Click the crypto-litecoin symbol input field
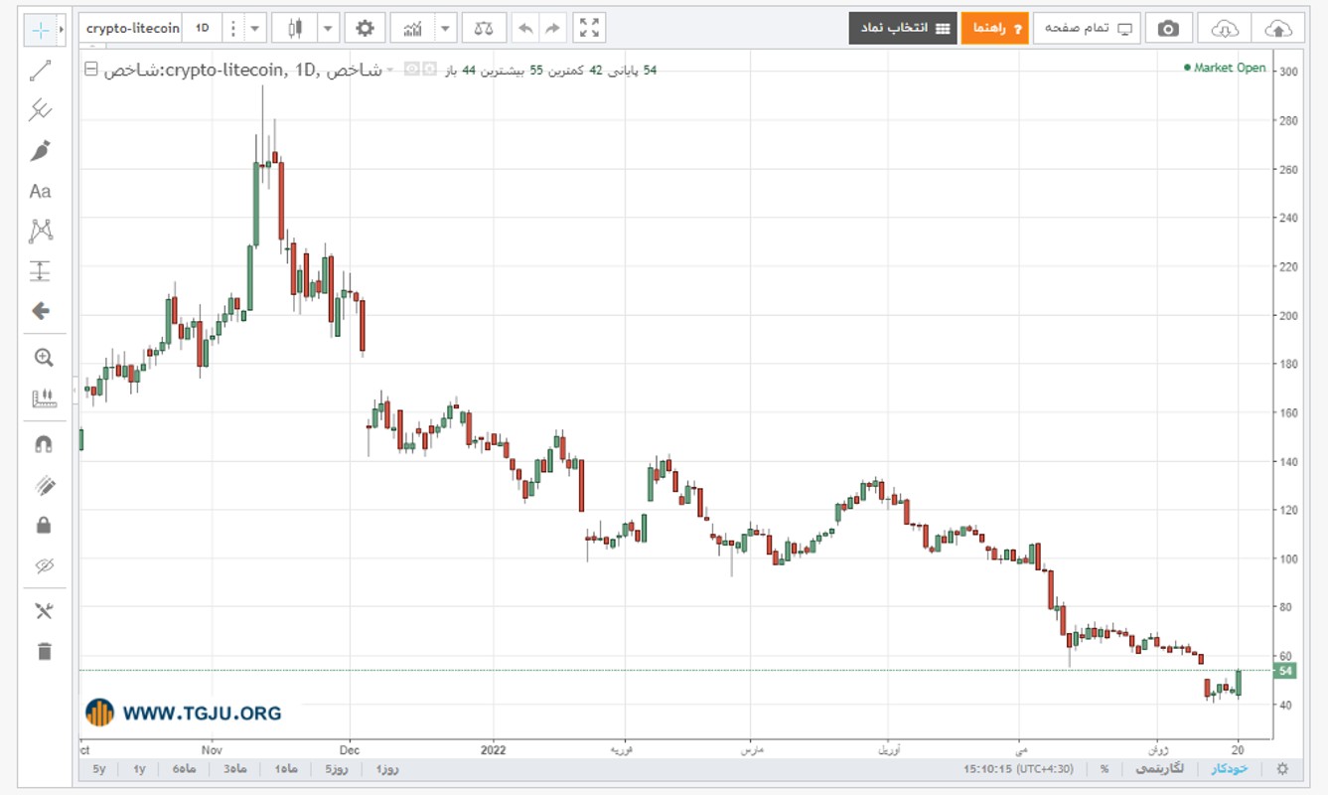This screenshot has width=1328, height=795. click(132, 28)
